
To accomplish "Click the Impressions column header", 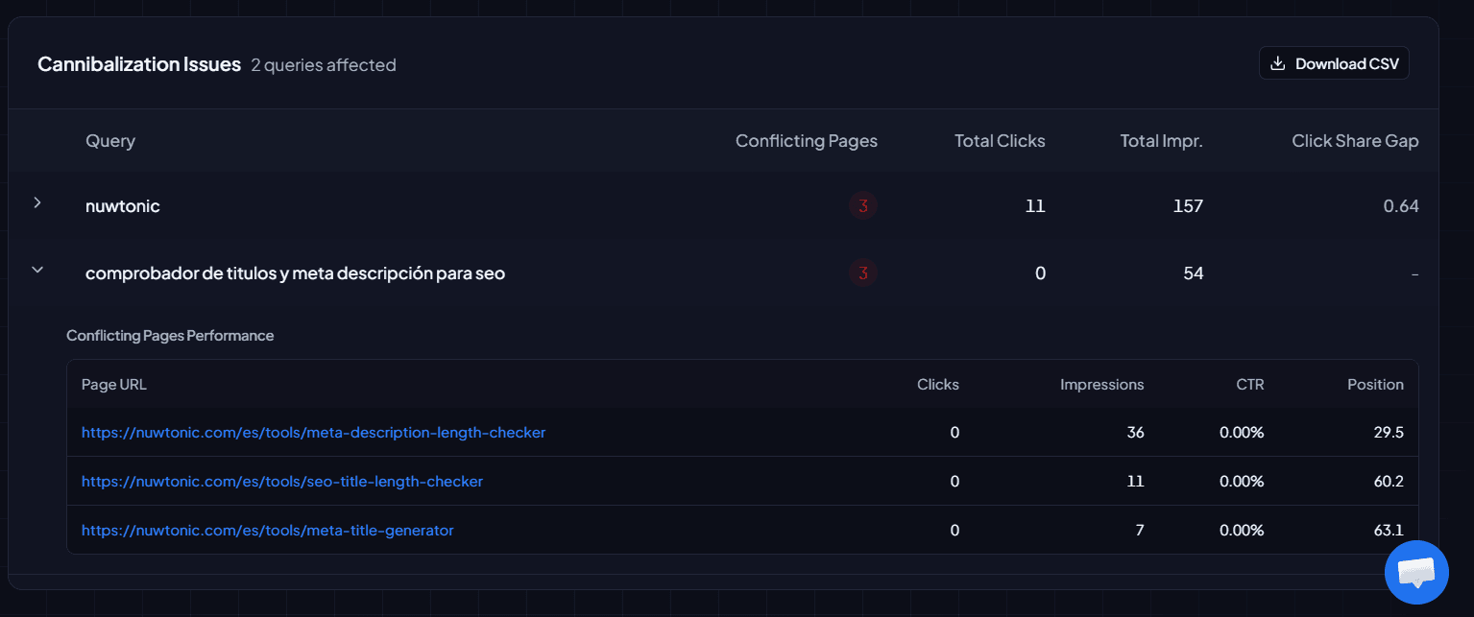I will click(1101, 385).
